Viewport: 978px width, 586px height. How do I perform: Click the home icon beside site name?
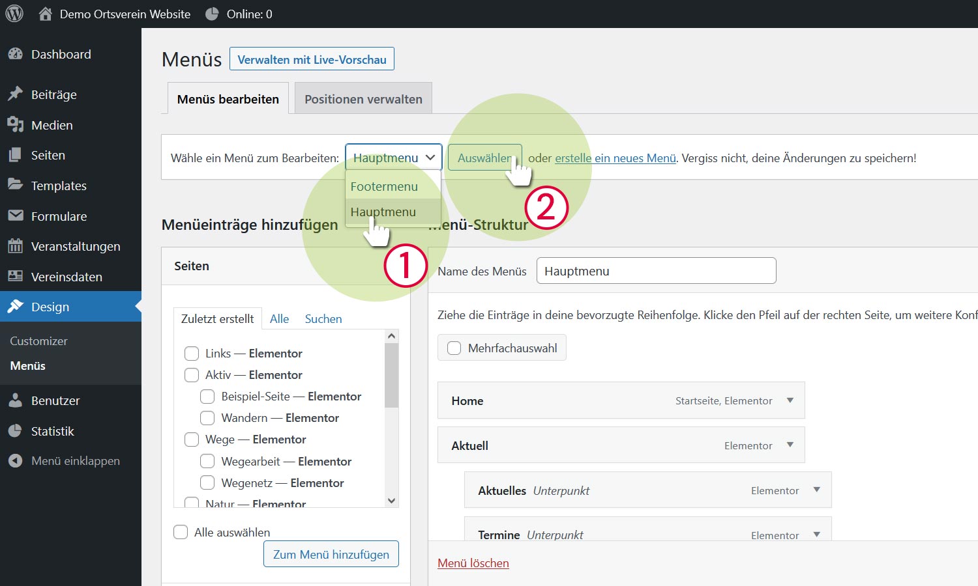click(x=45, y=14)
